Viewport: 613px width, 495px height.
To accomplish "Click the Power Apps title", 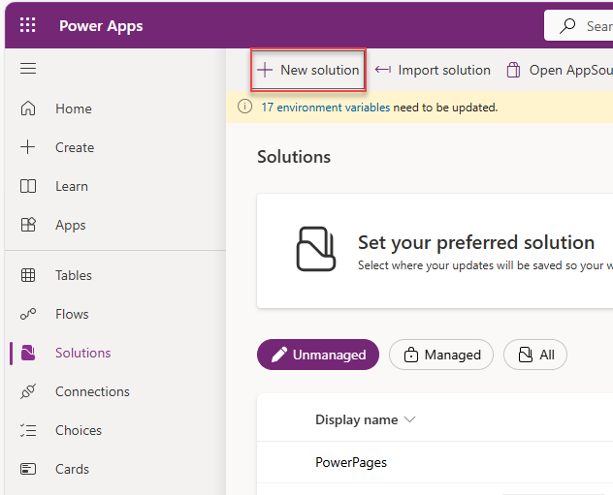I will (101, 26).
